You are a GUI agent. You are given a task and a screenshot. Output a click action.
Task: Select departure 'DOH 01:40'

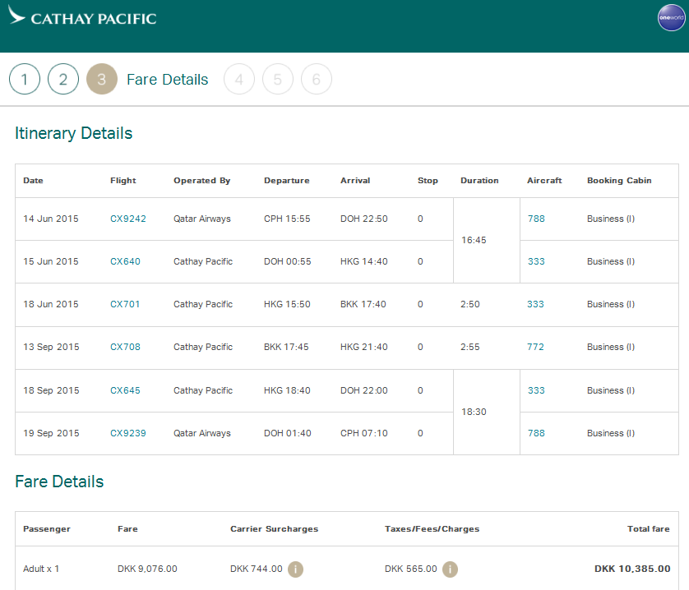(x=288, y=433)
